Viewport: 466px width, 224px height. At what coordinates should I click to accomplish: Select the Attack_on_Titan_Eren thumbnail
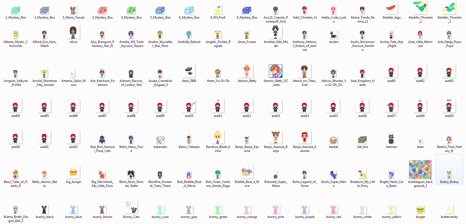pos(304,71)
